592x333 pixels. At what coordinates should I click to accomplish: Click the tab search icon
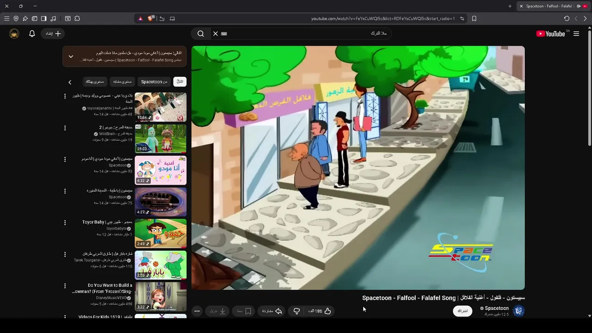point(68,18)
